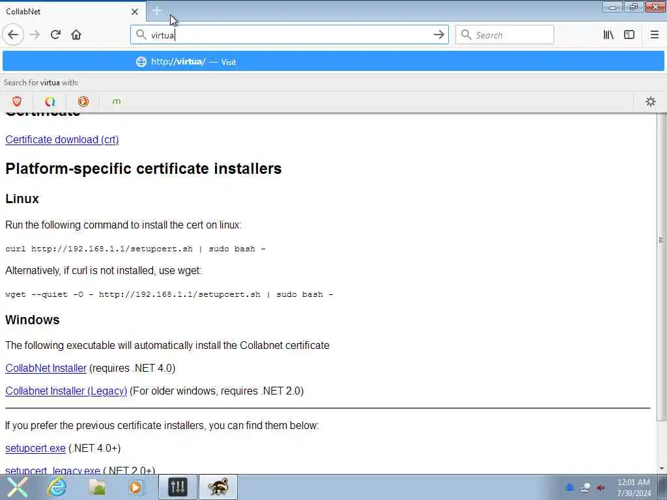The height and width of the screenshot is (500, 667).
Task: Go back with the back arrow button
Action: (x=13, y=35)
